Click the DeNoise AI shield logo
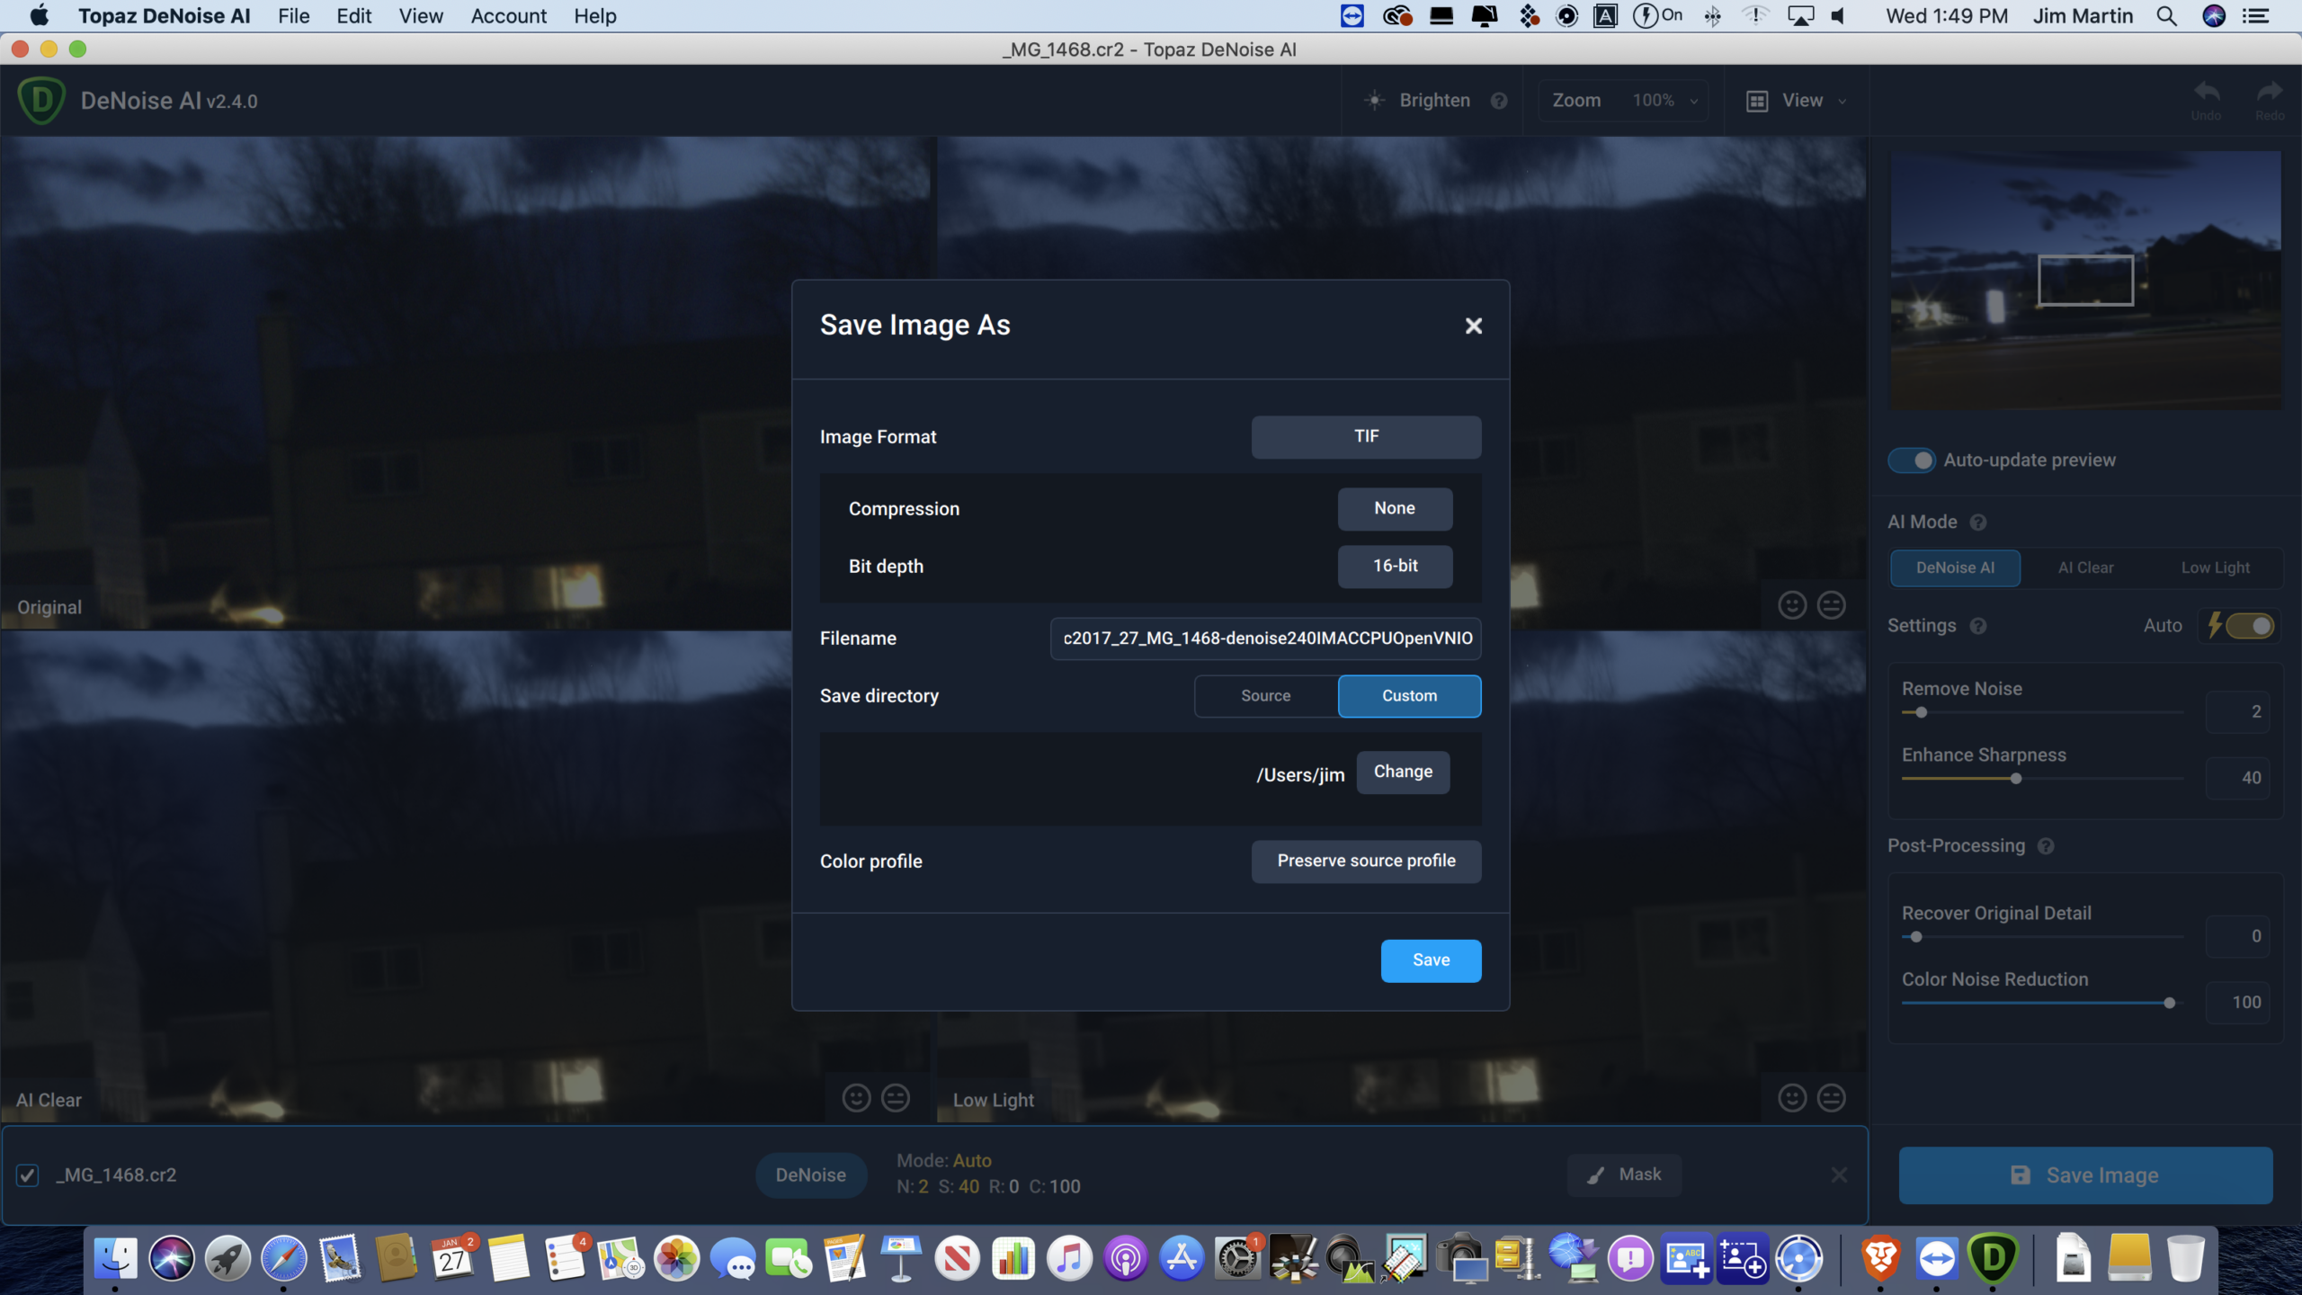This screenshot has width=2302, height=1295. tap(41, 101)
